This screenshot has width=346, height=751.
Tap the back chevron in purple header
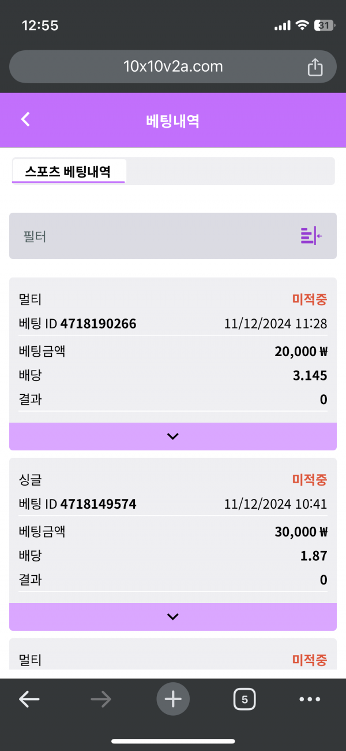[x=25, y=120]
